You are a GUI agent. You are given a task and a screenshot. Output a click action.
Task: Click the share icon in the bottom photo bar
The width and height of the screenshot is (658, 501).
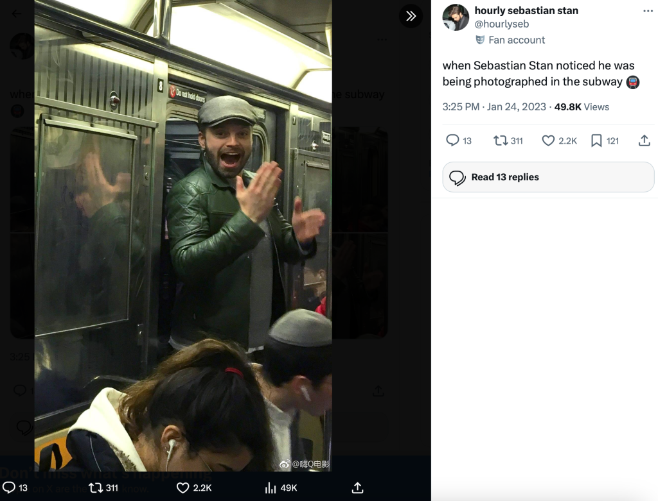pyautogui.click(x=358, y=488)
